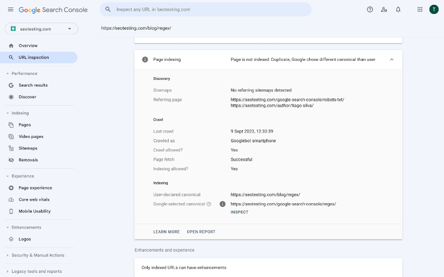
Task: Click the search magnifier icon in URL bar
Action: click(x=108, y=9)
